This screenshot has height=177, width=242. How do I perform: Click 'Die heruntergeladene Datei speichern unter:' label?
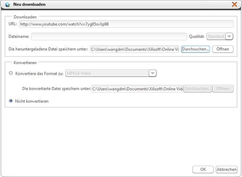[48, 49]
